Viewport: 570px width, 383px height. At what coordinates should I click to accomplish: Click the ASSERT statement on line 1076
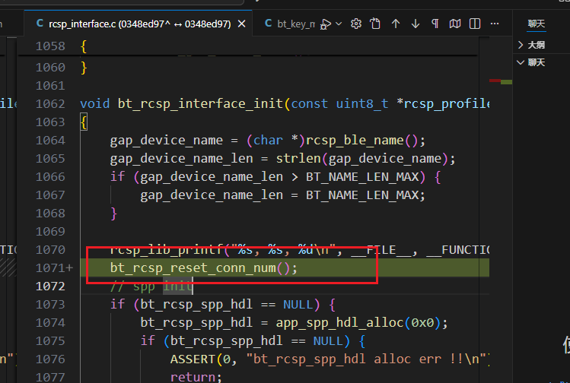point(329,359)
